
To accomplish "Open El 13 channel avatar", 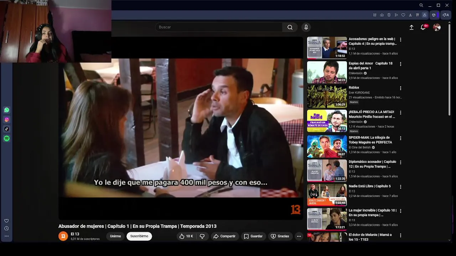I will 63,236.
